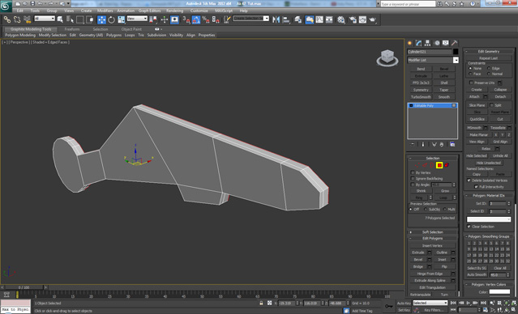Screen dimensions: 518x314
Task: Toggle the Angle Snap icon
Action: [x=196, y=19]
